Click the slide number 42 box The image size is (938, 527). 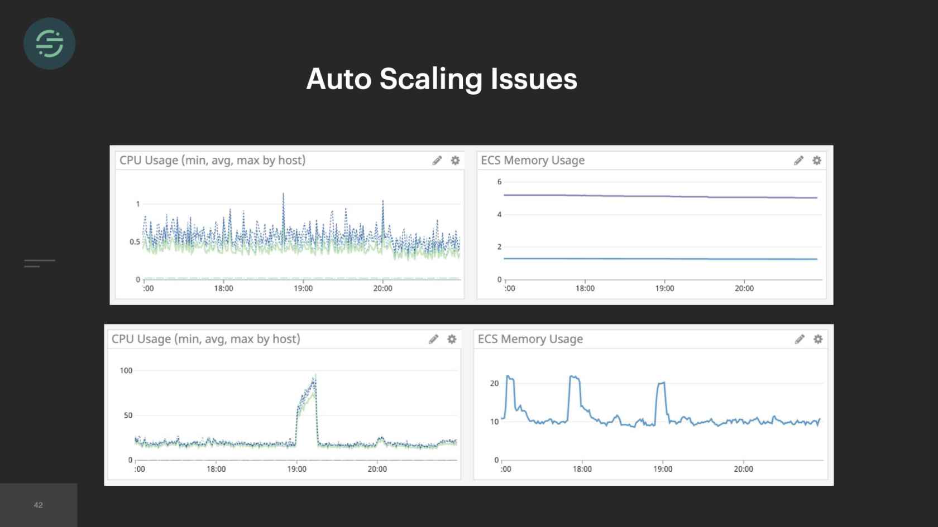(39, 505)
